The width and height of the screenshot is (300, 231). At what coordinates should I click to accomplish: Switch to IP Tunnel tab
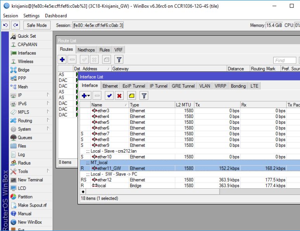[x=158, y=86]
